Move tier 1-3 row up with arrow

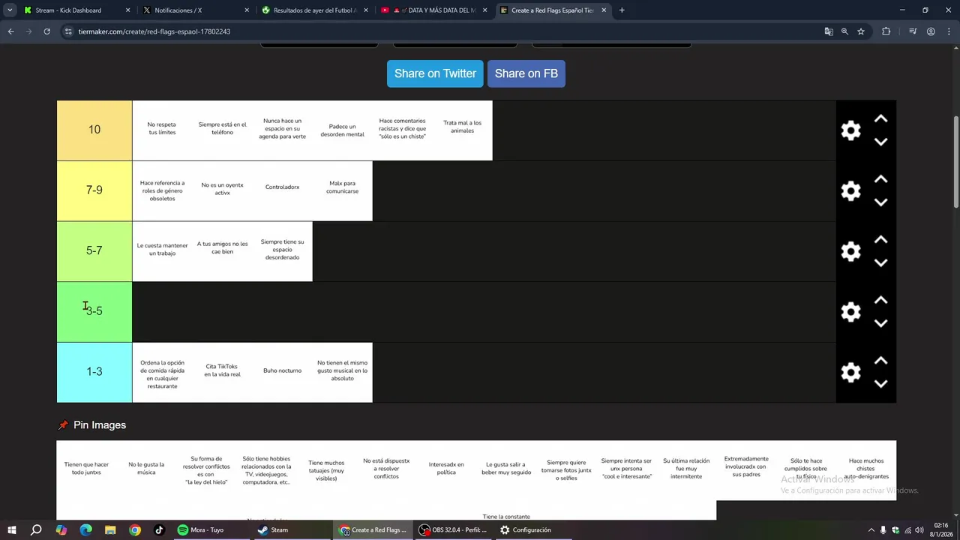pyautogui.click(x=880, y=361)
